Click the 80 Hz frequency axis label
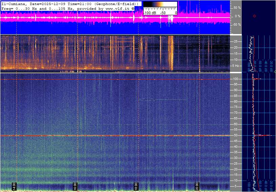 235,102
